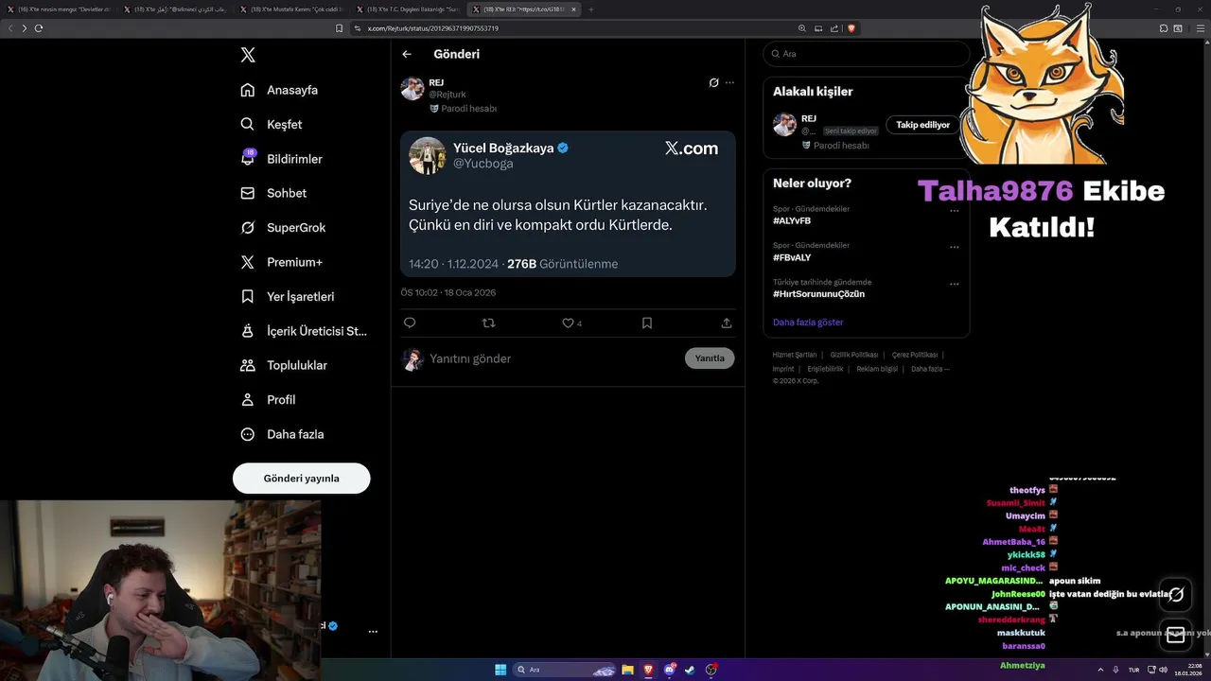Click the Yanıtla button
The height and width of the screenshot is (681, 1211).
pos(710,358)
